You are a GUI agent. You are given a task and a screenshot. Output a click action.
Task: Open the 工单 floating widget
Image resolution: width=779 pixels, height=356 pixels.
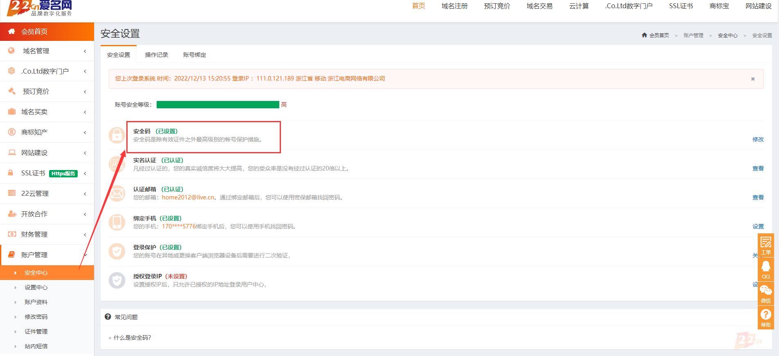pos(766,245)
